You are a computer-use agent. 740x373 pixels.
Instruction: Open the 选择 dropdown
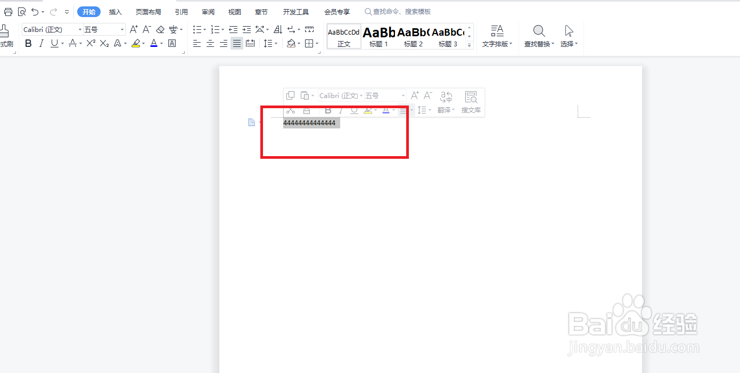569,36
